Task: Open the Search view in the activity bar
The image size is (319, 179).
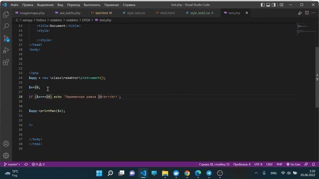Action: (6, 26)
